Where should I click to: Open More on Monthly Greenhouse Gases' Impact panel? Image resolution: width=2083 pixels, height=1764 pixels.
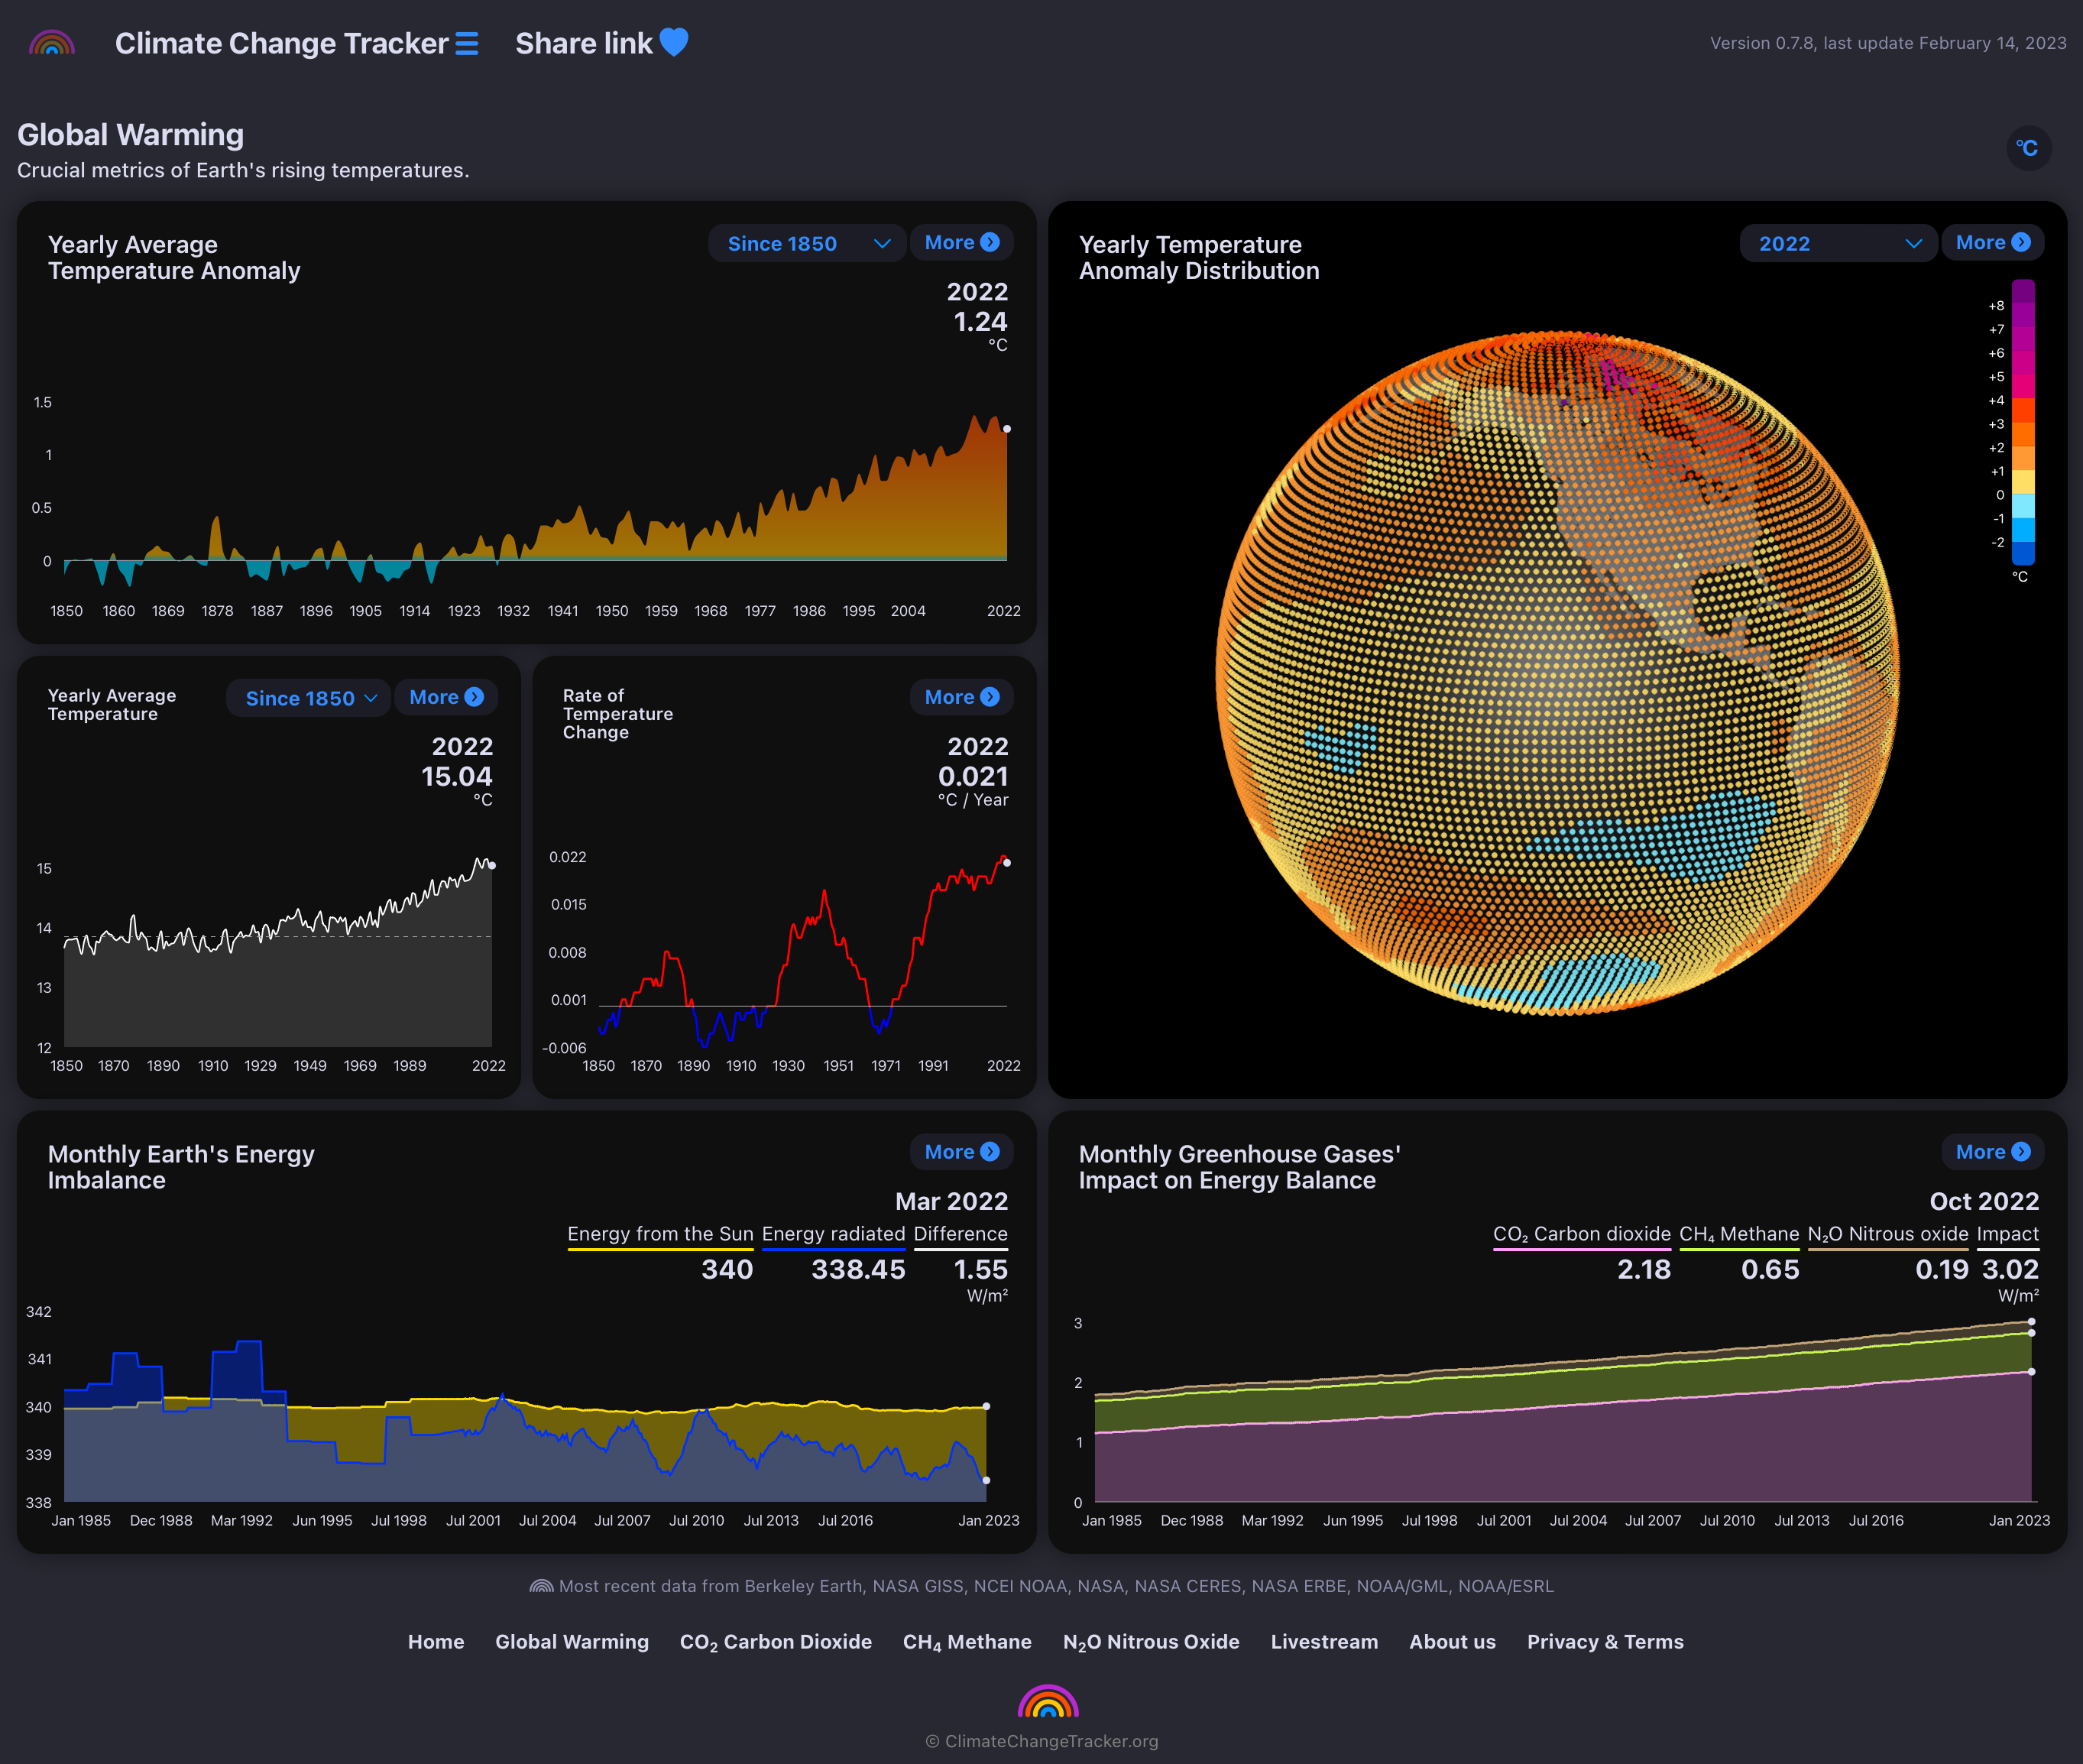[1991, 1152]
